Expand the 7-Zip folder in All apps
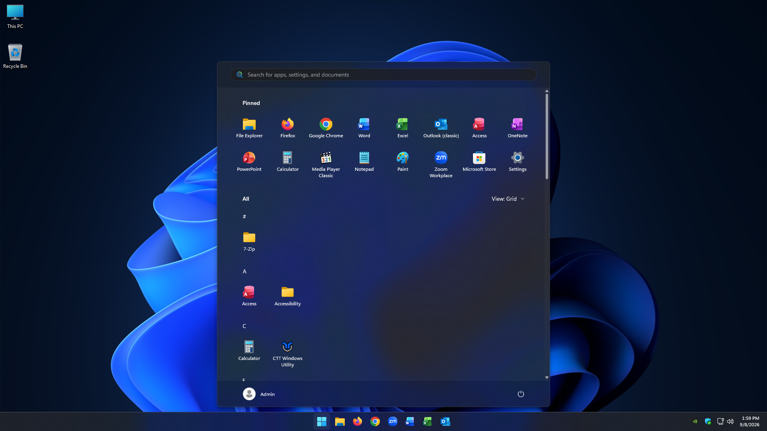The height and width of the screenshot is (431, 767). pyautogui.click(x=249, y=241)
